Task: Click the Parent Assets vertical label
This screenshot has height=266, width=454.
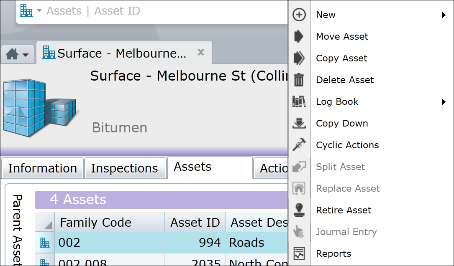Action: coord(18,230)
